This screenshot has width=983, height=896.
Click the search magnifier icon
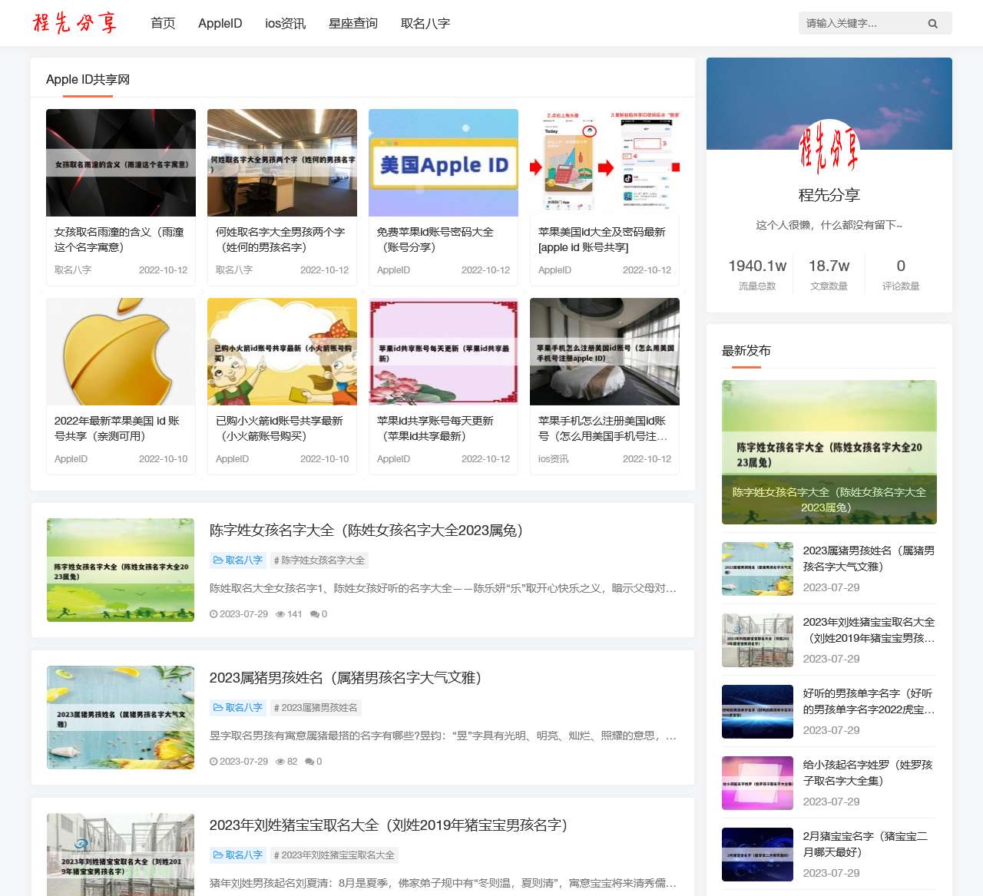932,23
